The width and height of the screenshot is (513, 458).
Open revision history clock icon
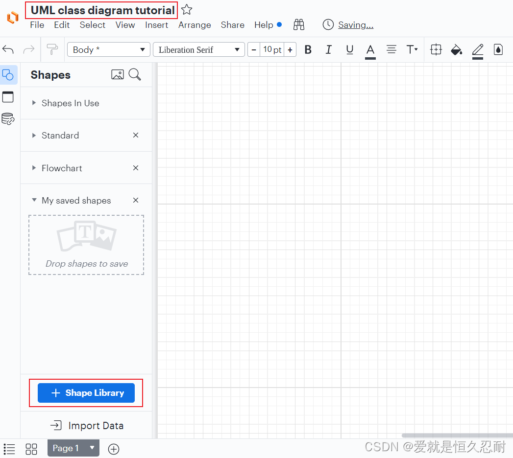(x=328, y=24)
